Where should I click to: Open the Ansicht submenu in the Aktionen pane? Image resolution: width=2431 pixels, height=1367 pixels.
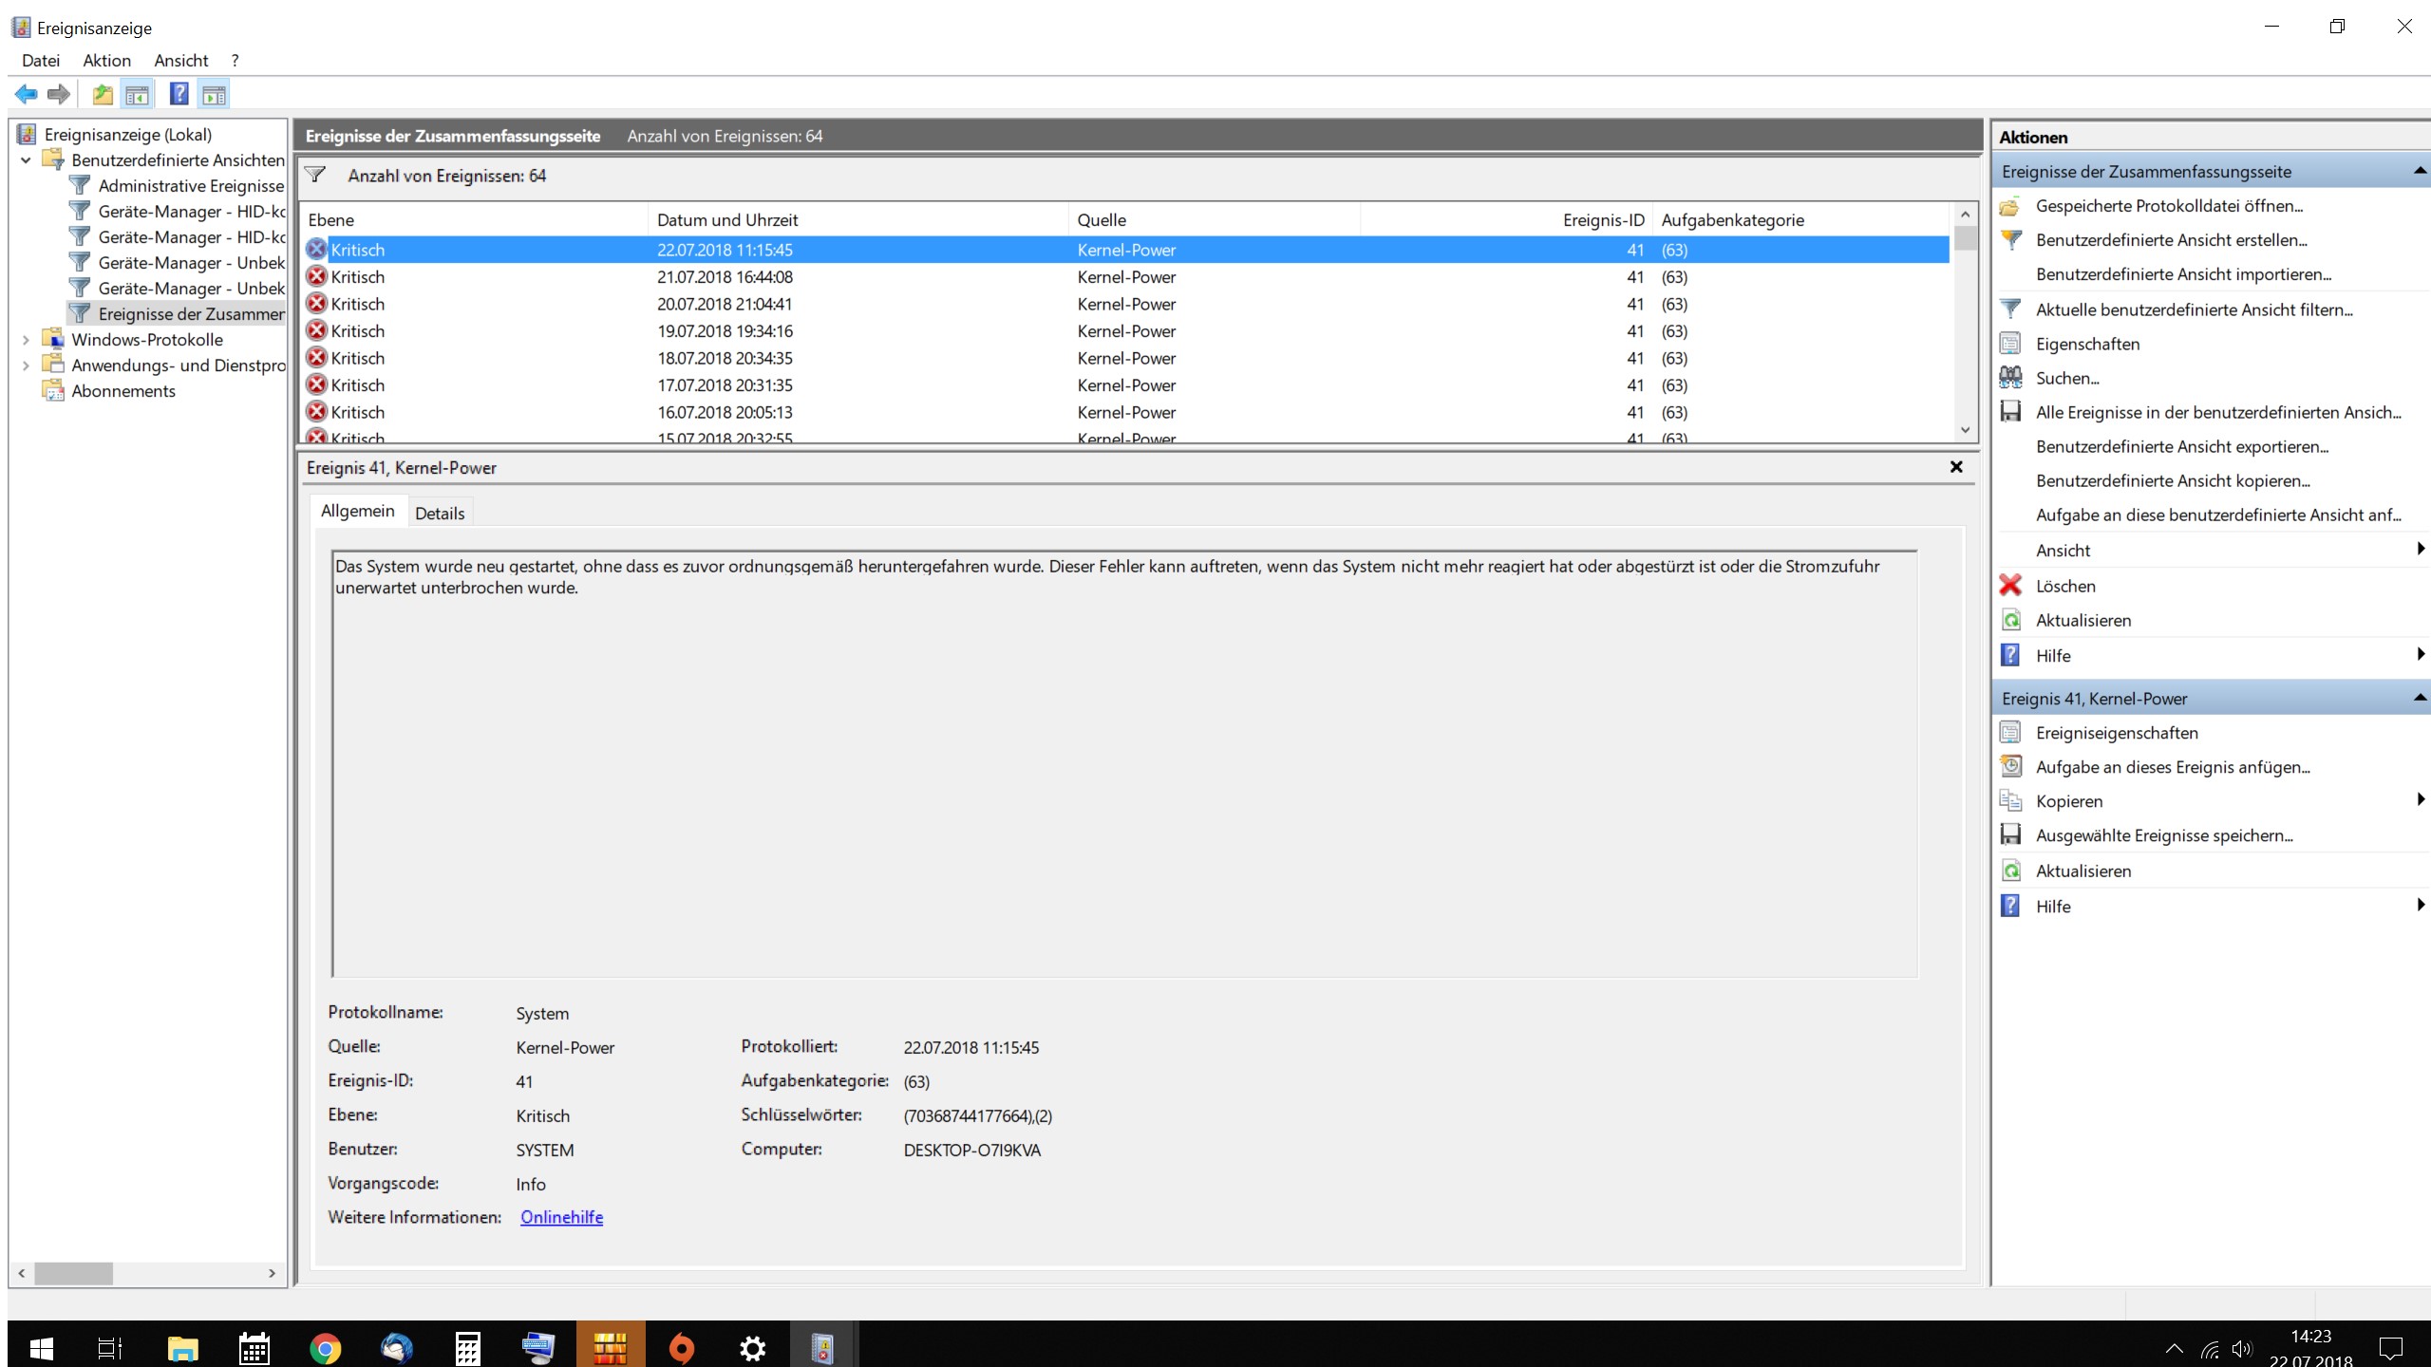(x=2063, y=551)
